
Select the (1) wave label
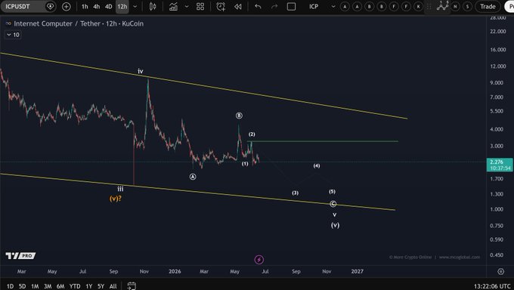[x=245, y=164]
